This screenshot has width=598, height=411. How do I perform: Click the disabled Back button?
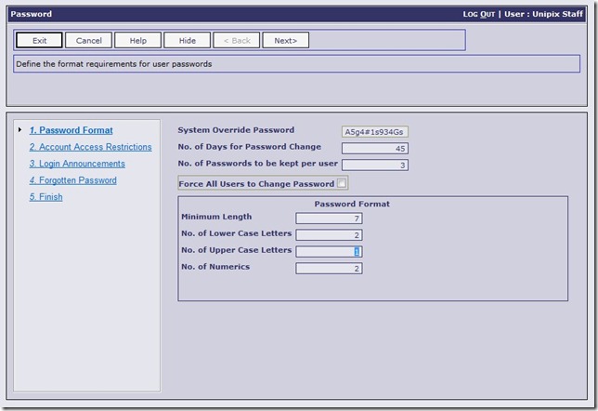[x=236, y=41]
